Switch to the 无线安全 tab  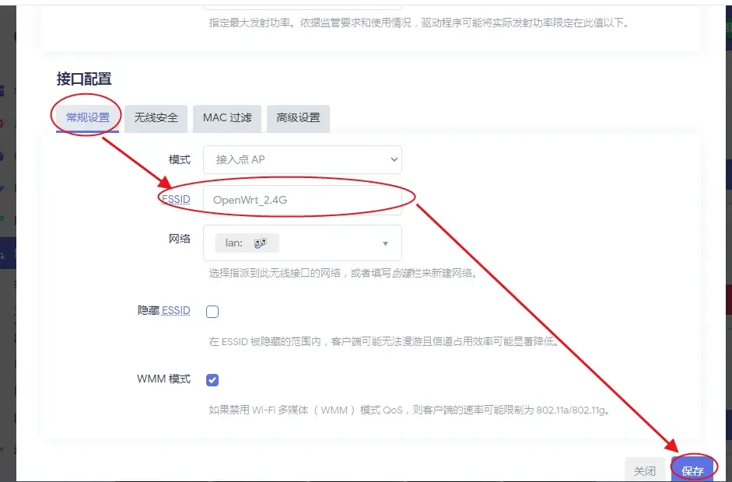[156, 117]
